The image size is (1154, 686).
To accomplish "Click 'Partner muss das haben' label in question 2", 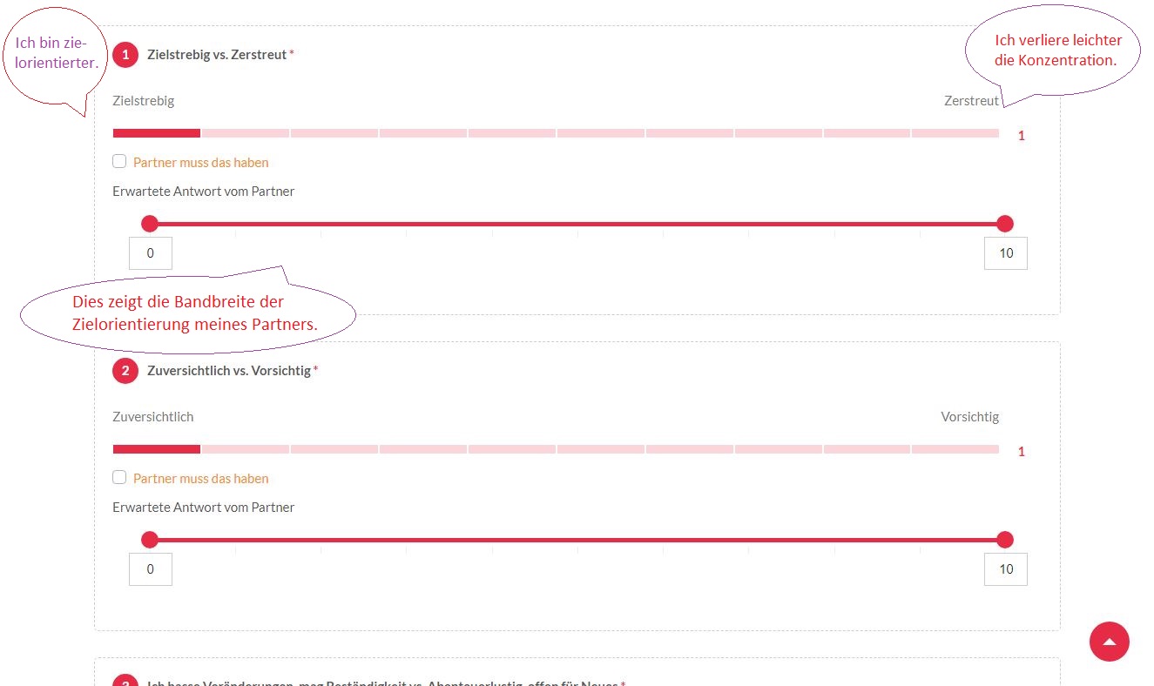I will click(200, 478).
